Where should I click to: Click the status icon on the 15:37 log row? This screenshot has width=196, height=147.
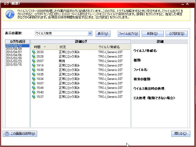tap(34, 97)
